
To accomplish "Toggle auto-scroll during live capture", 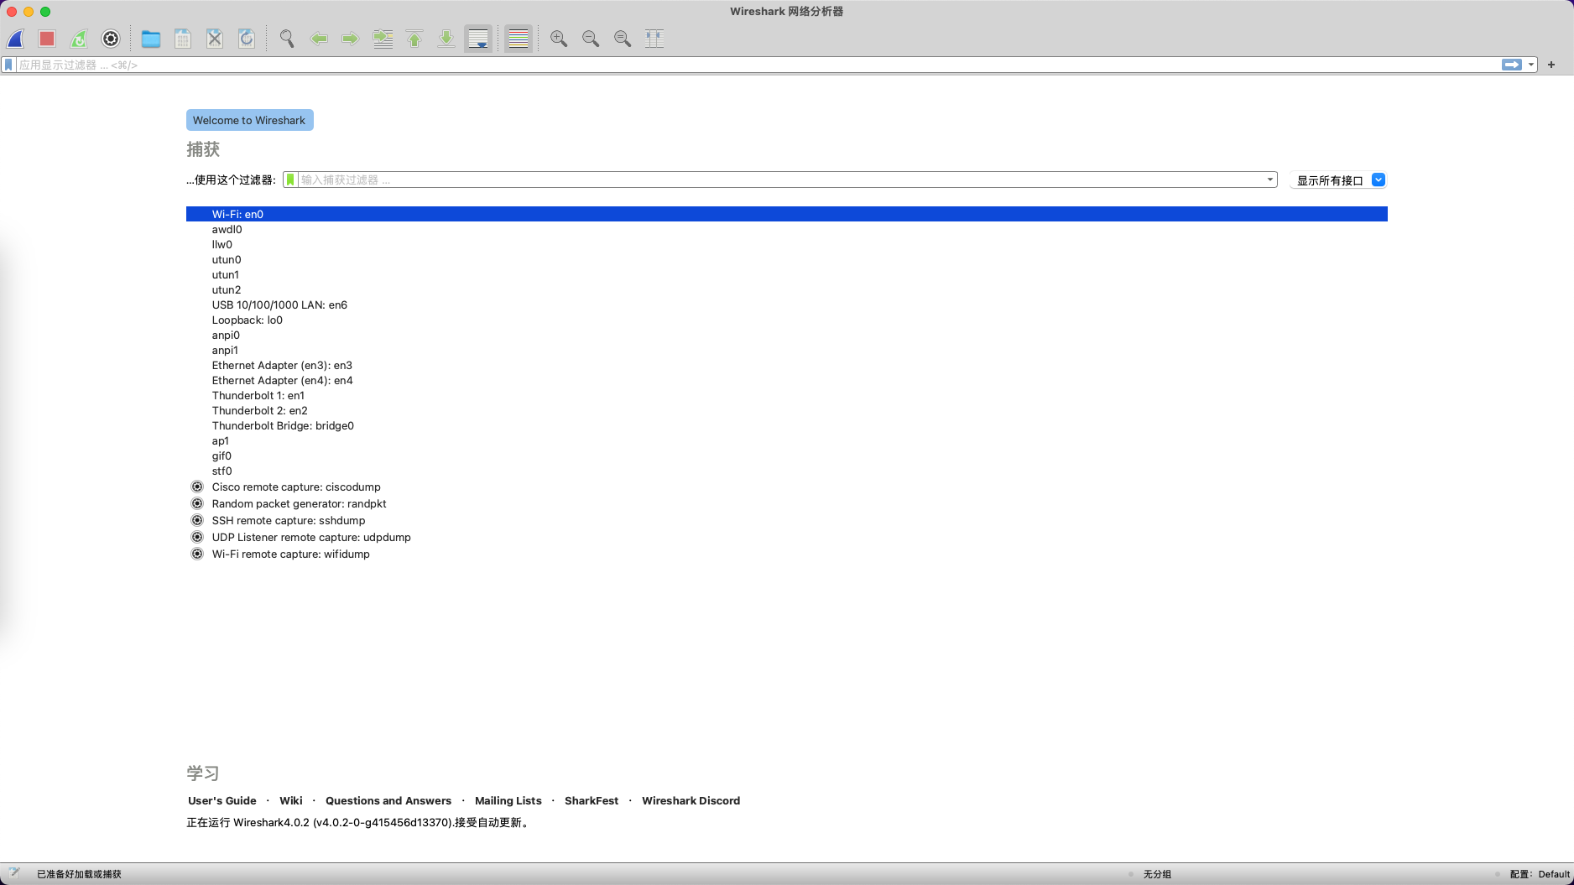I will click(478, 39).
